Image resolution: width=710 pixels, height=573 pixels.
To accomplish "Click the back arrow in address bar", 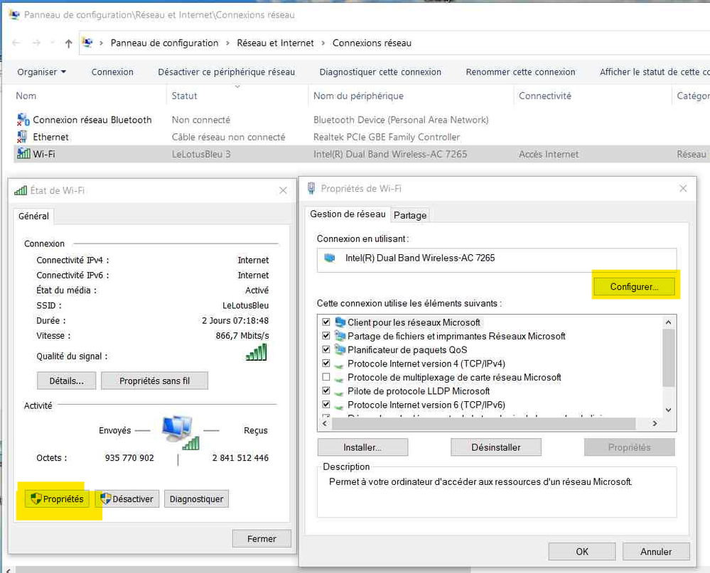I will [x=16, y=43].
